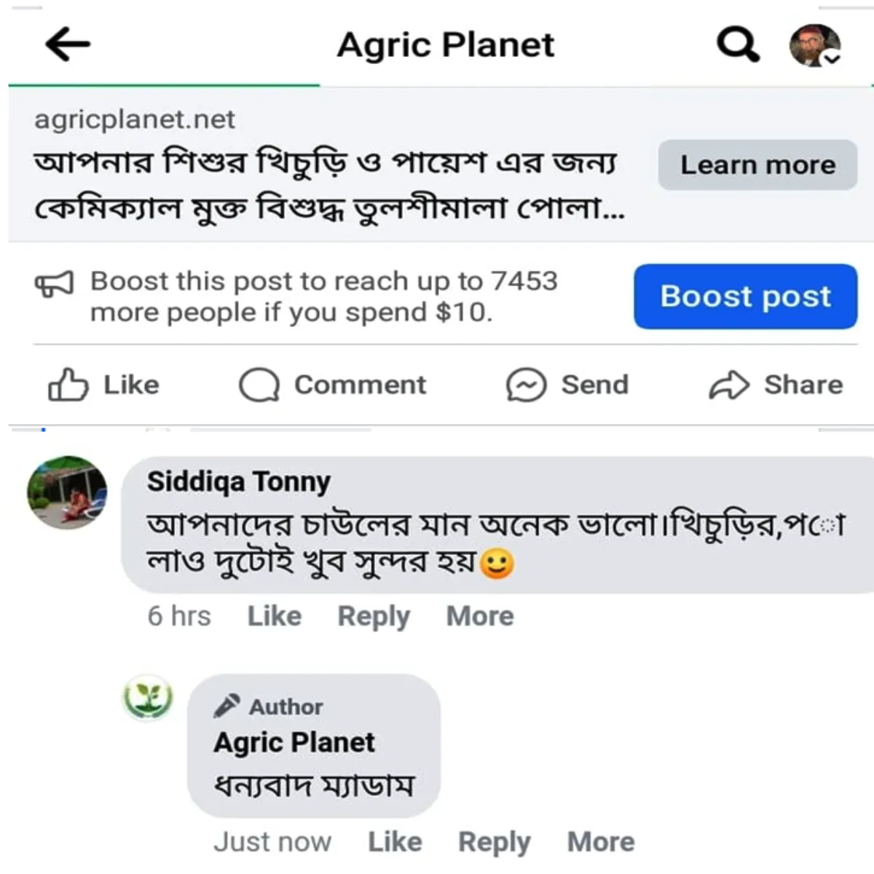874x874 pixels.
Task: Open Siddiqa Tonny's profile picture
Action: click(67, 493)
